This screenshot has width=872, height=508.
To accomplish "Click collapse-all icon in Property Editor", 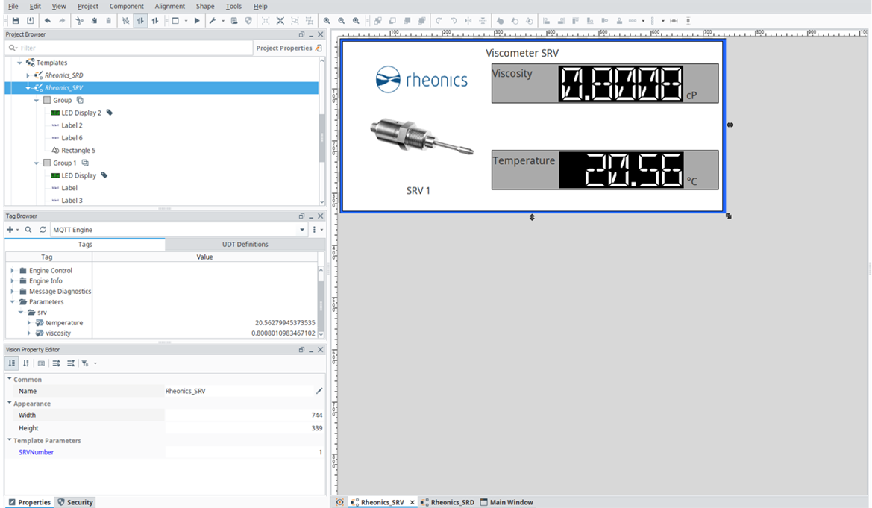I will click(71, 363).
